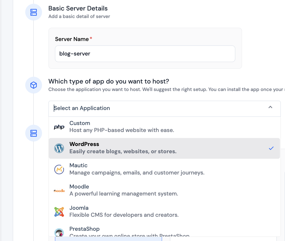Select the PrestaShop logo icon
Screen dimensions: 285x241
59,232
